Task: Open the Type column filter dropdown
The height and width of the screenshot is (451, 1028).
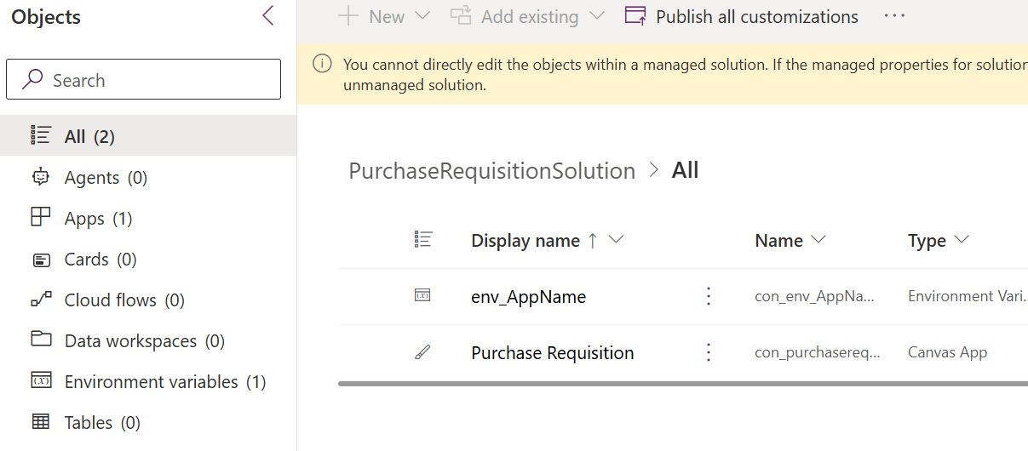Action: coord(962,240)
